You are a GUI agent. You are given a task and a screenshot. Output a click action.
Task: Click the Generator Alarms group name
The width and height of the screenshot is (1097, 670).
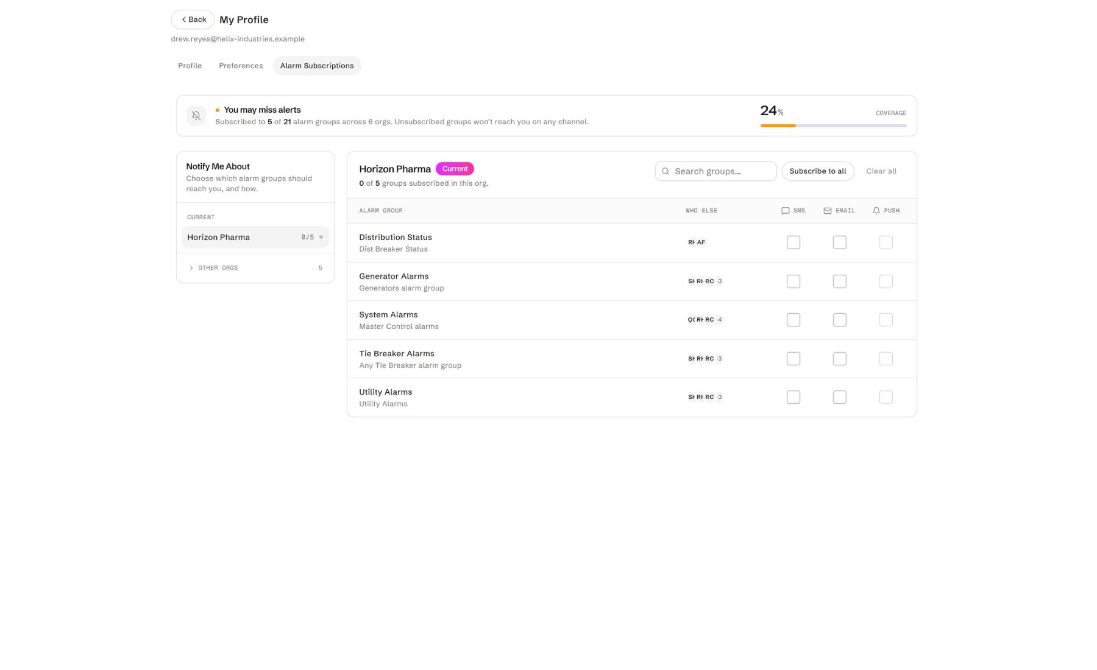pyautogui.click(x=394, y=277)
